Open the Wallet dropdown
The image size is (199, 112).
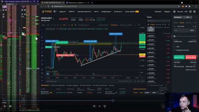pyautogui.click(x=159, y=12)
